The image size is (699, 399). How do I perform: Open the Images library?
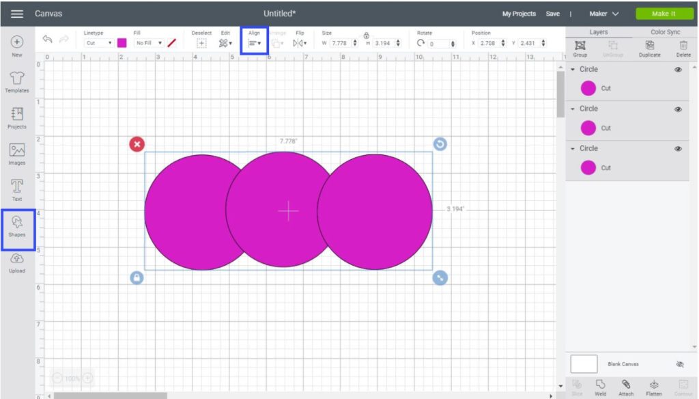(17, 152)
